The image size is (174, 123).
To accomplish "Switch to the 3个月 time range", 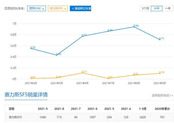I will tap(145, 8).
